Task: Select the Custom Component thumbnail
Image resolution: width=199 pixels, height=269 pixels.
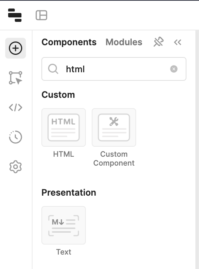Action: (x=114, y=127)
